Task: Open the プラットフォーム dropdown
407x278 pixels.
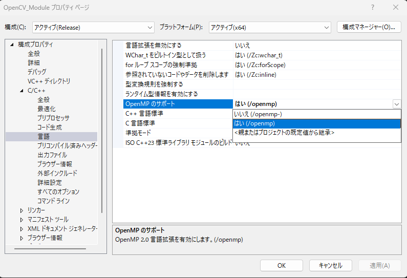Action: 270,27
